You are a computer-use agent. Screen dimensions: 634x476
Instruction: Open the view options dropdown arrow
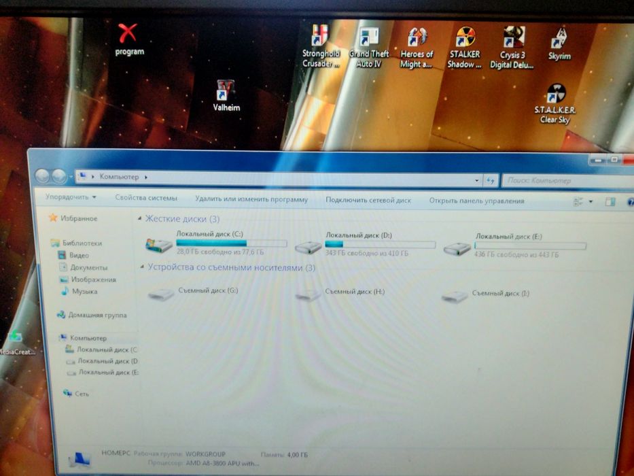[591, 201]
